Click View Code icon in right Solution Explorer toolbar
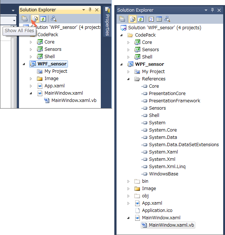Screen dimensions: 225x235 point(151,19)
